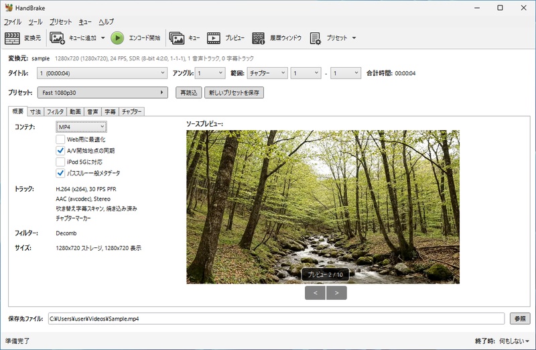Click 新しいプリセットを保存 button
The width and height of the screenshot is (536, 350).
click(x=234, y=93)
